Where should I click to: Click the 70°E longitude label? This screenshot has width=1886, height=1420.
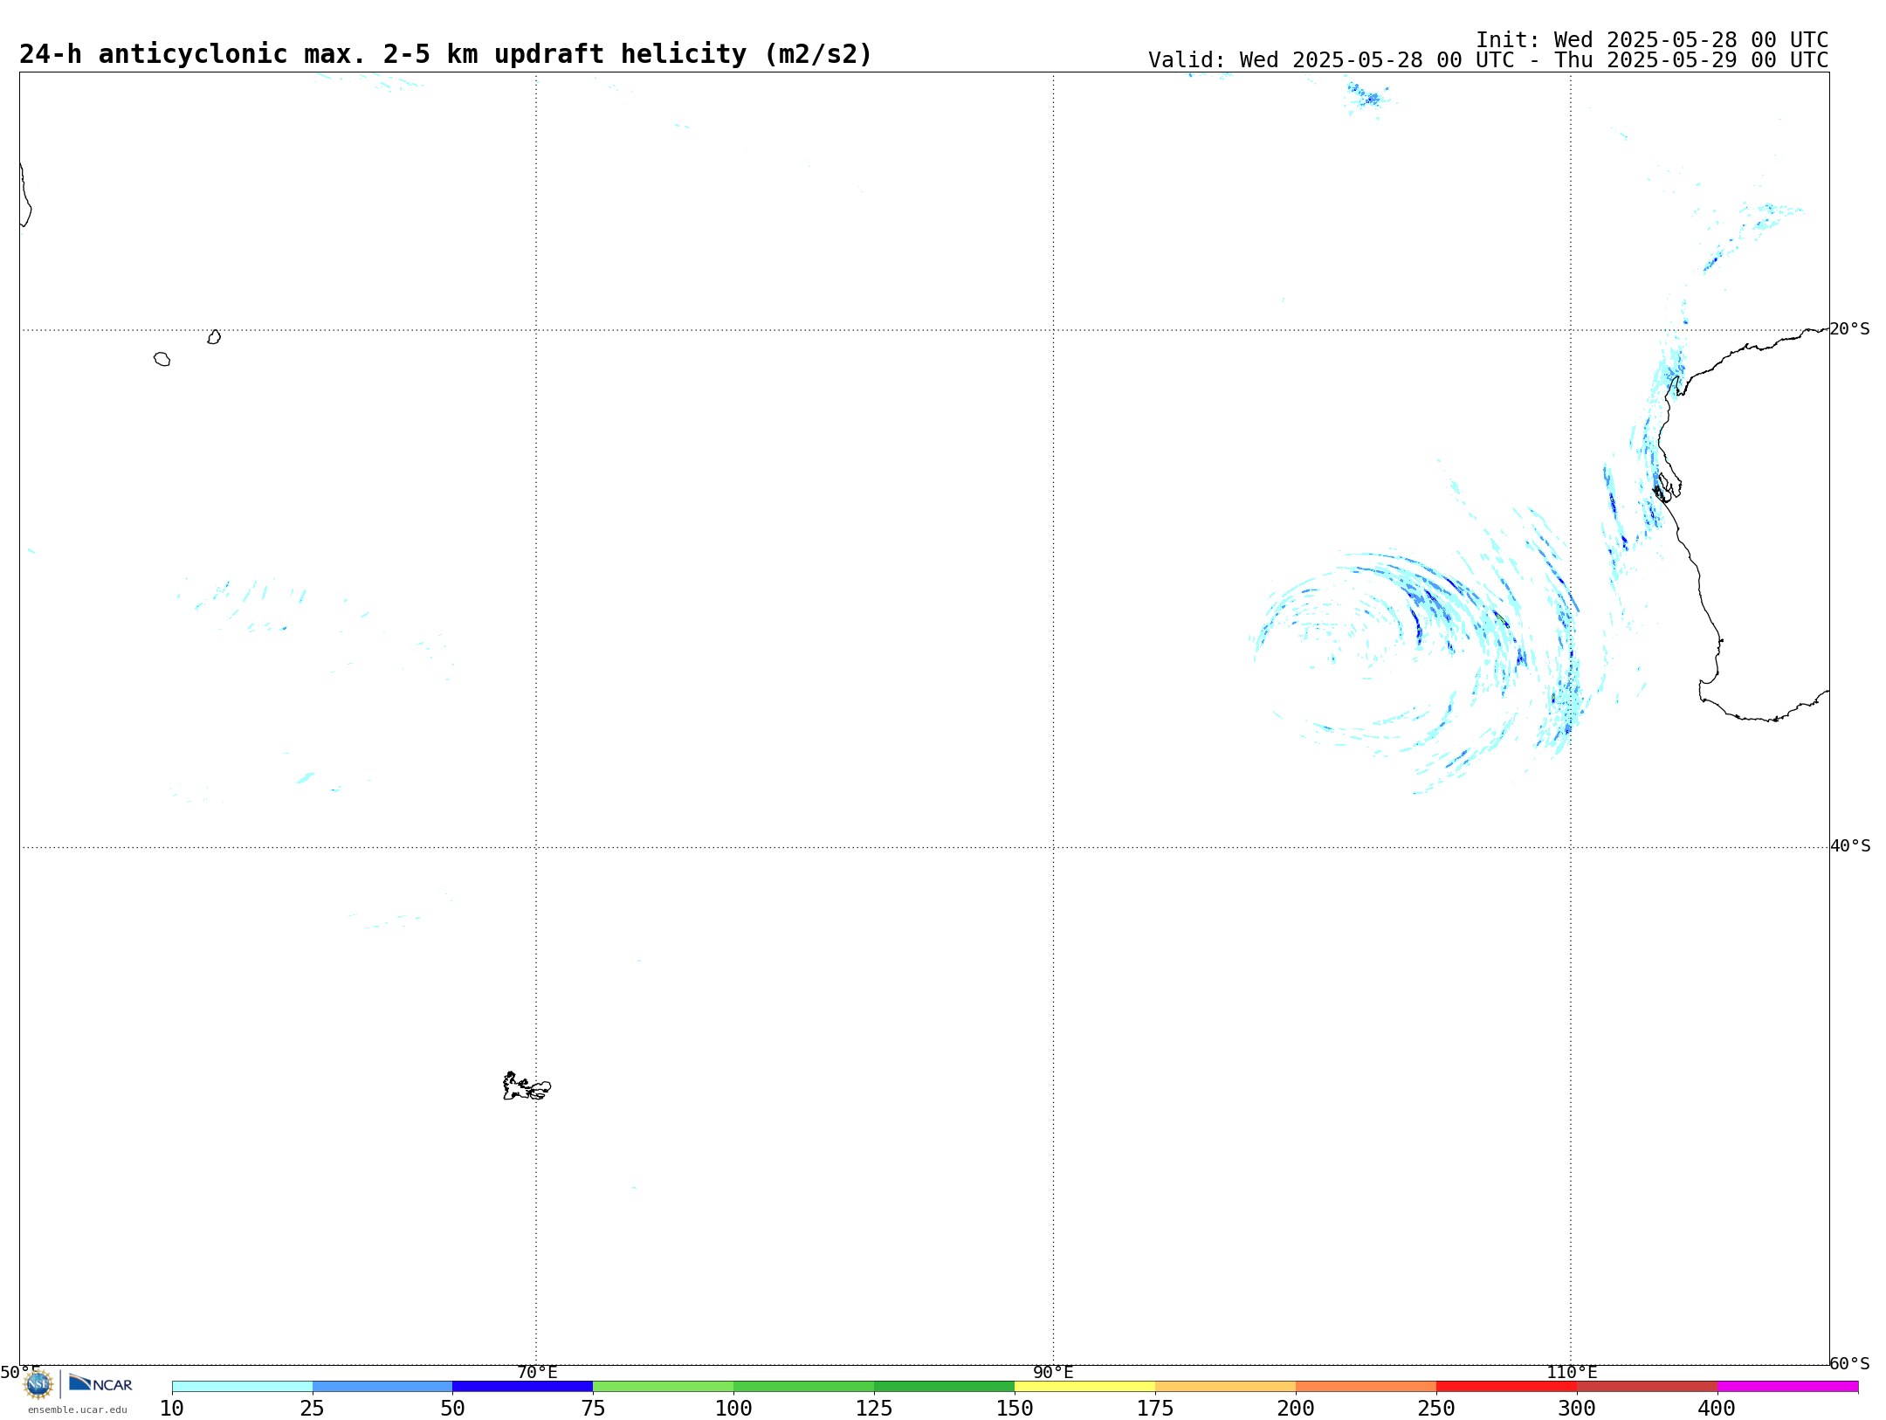(x=537, y=1372)
